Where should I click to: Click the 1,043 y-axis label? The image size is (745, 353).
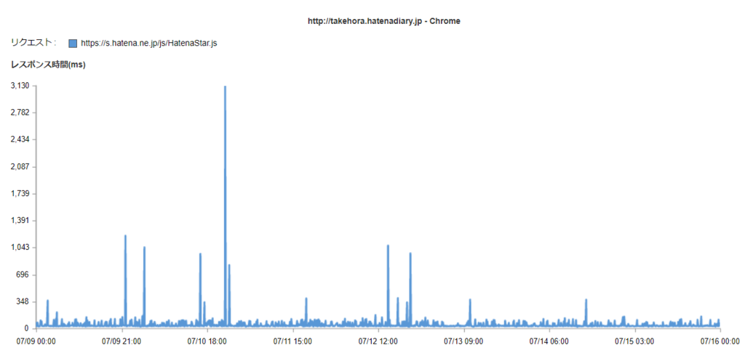pos(20,248)
